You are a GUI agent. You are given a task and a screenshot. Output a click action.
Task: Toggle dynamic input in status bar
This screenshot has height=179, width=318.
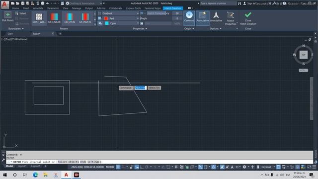(137, 167)
